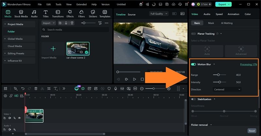Click the record screen icon near Import
Image resolution: width=261 pixels, height=136 pixels.
click(x=60, y=23)
